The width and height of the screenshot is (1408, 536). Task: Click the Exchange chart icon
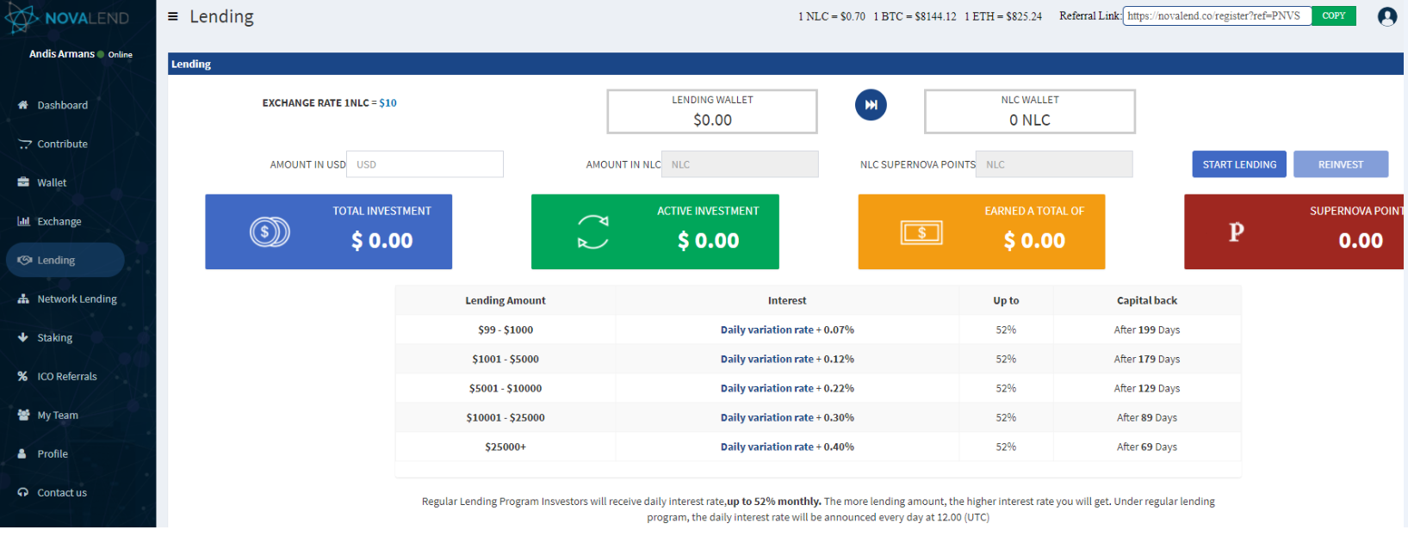(24, 221)
